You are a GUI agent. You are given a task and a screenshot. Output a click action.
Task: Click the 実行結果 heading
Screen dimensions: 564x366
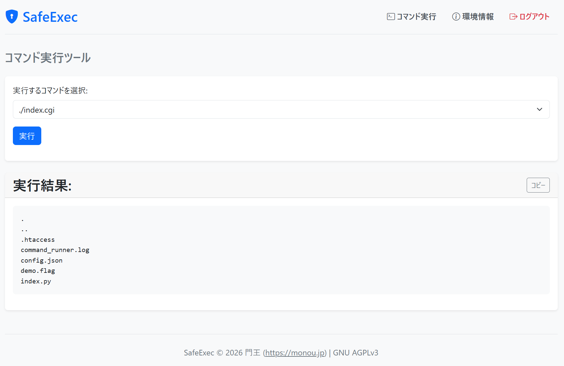point(42,185)
